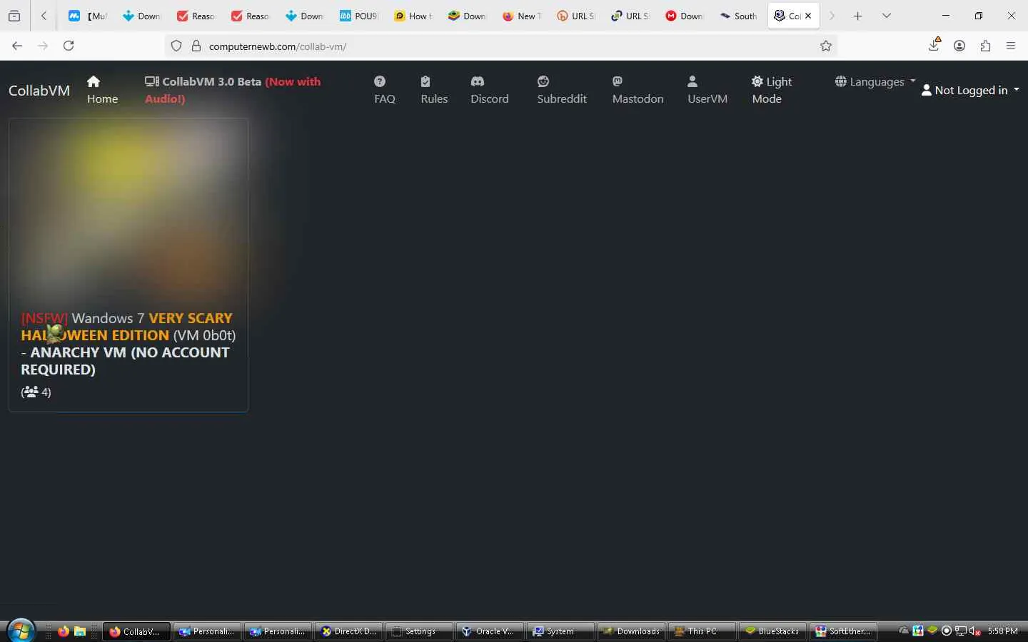Switch to the System taskbar window
This screenshot has width=1028, height=642.
560,631
